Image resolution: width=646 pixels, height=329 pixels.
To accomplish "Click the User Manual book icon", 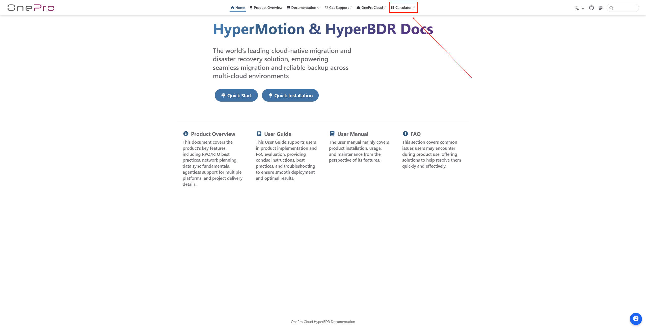I will 332,134.
